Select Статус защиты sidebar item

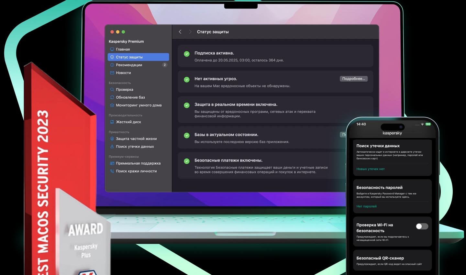click(138, 57)
